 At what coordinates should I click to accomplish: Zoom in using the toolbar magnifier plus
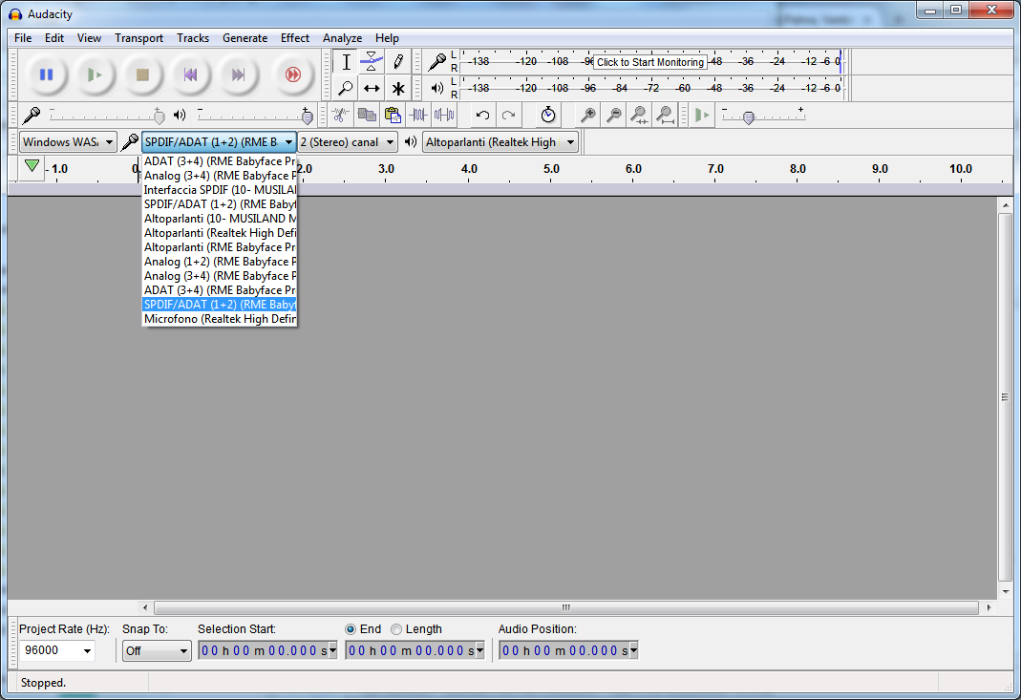[587, 116]
